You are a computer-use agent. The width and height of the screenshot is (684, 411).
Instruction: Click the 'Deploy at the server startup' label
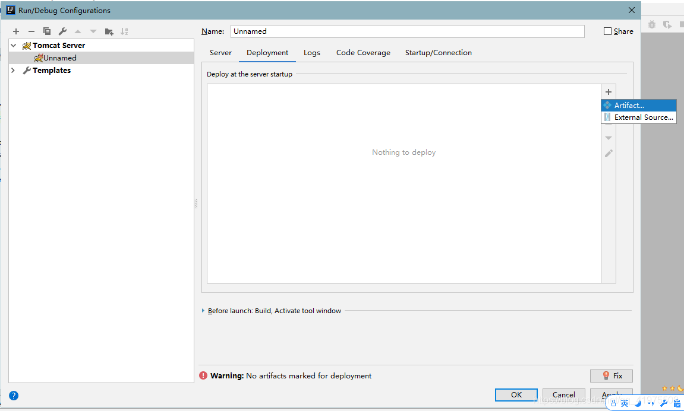pos(250,74)
